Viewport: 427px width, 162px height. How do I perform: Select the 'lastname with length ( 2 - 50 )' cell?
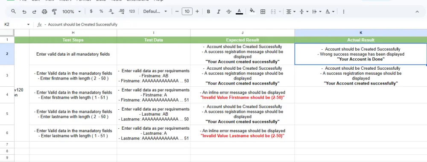[x=73, y=114]
